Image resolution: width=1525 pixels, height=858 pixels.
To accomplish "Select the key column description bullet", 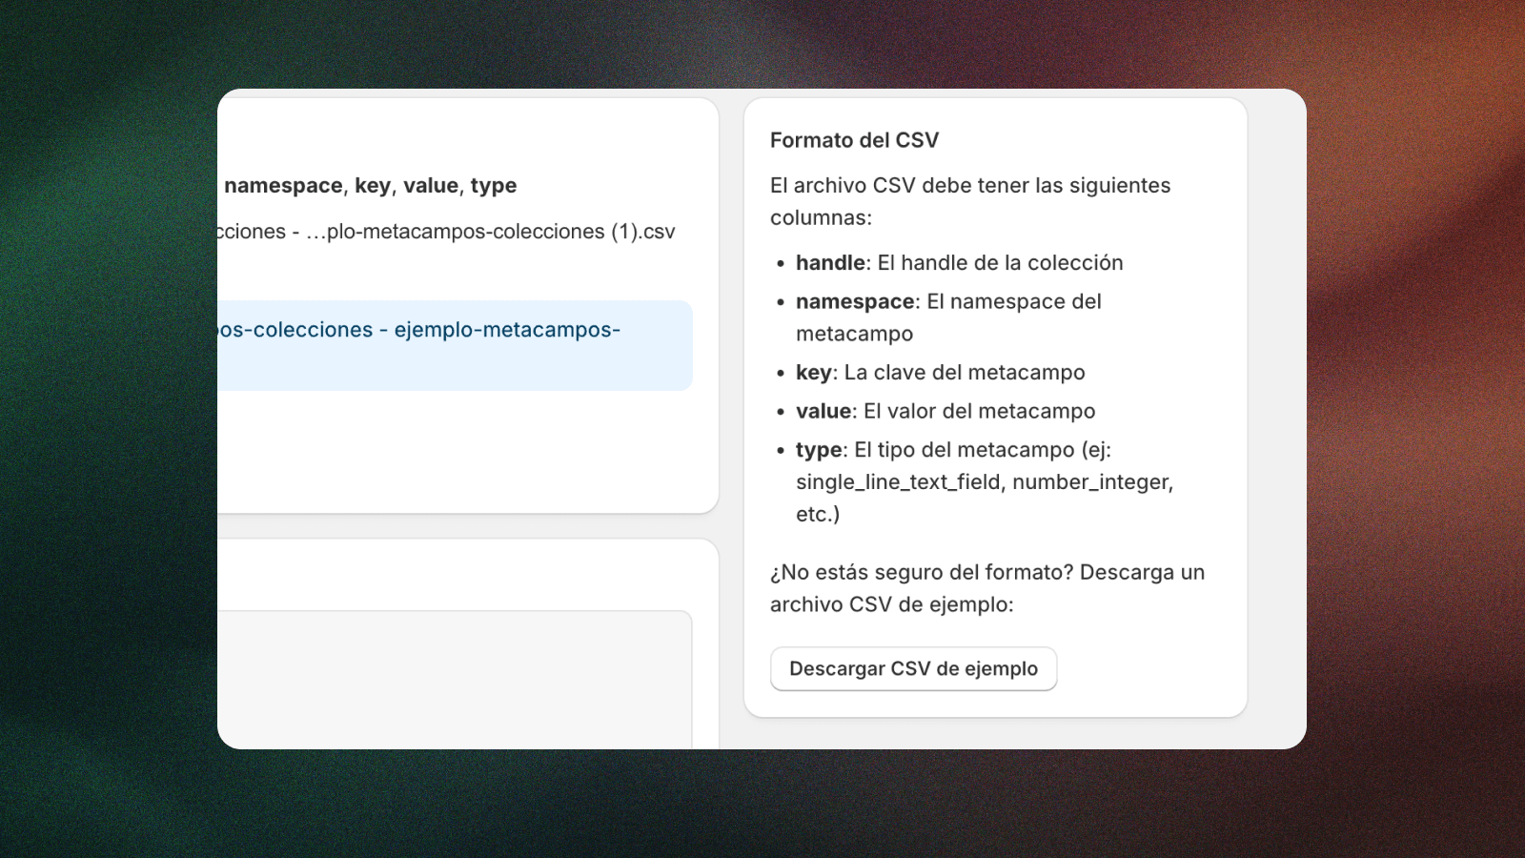I will (940, 373).
